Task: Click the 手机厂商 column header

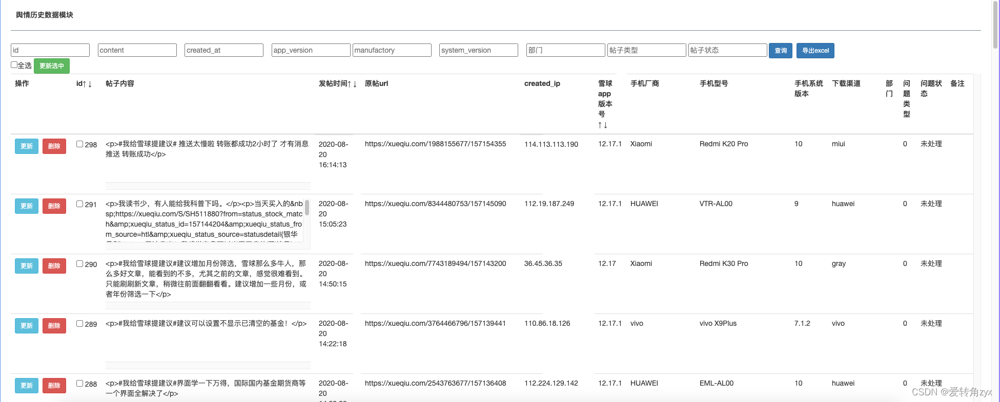Action: point(645,84)
